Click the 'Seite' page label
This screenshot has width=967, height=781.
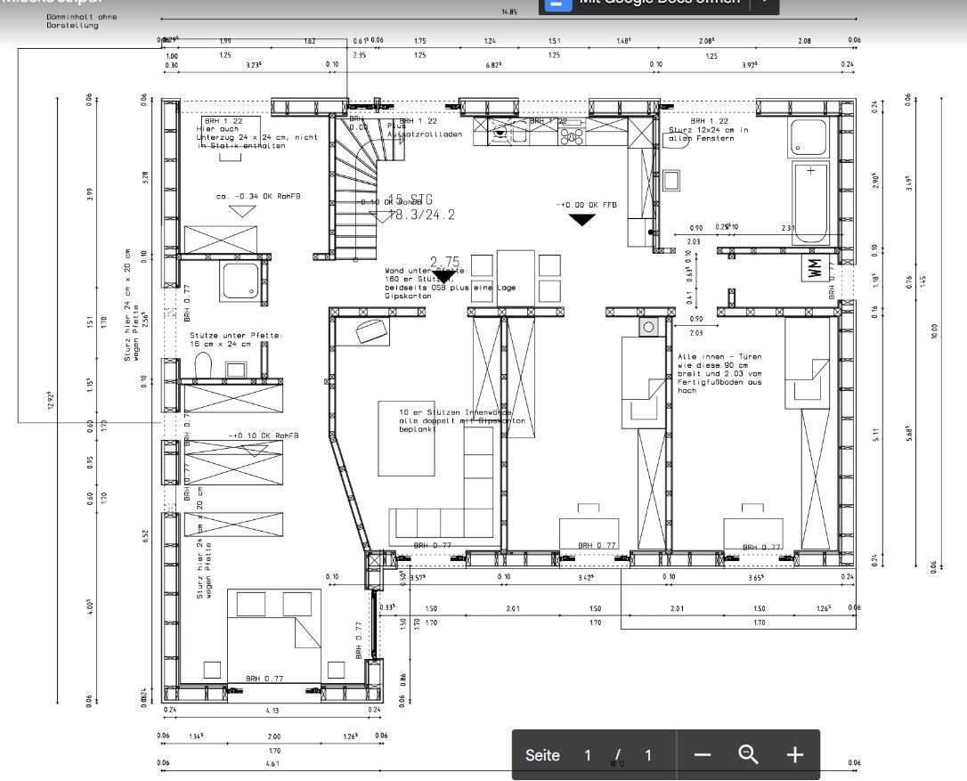[x=542, y=755]
